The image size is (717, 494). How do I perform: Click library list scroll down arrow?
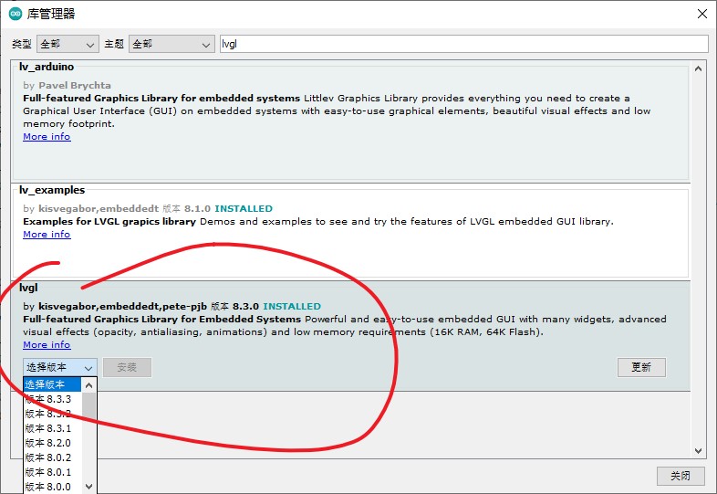pyautogui.click(x=698, y=451)
